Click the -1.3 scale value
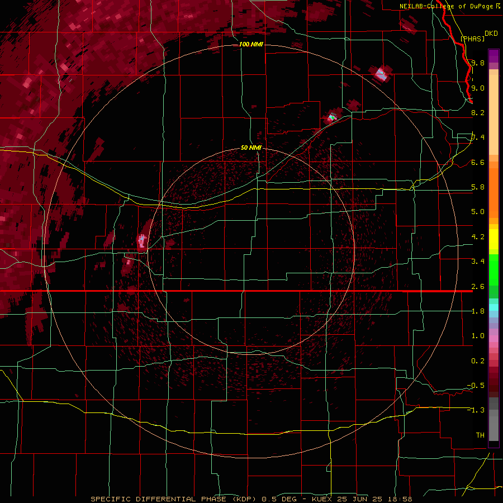The image size is (503, 503). click(476, 410)
